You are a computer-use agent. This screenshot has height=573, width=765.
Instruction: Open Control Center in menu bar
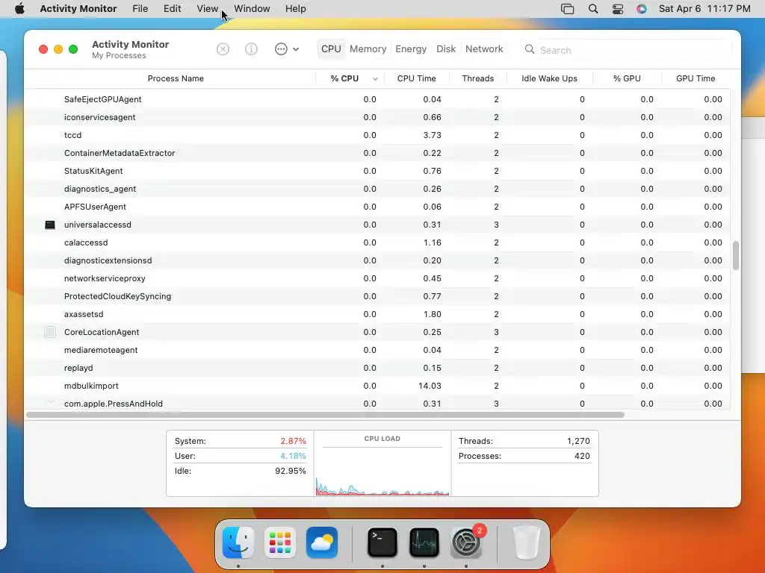[x=618, y=9]
